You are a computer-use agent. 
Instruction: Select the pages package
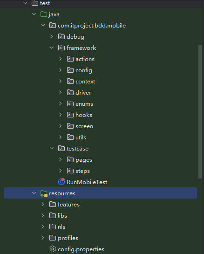click(x=84, y=160)
